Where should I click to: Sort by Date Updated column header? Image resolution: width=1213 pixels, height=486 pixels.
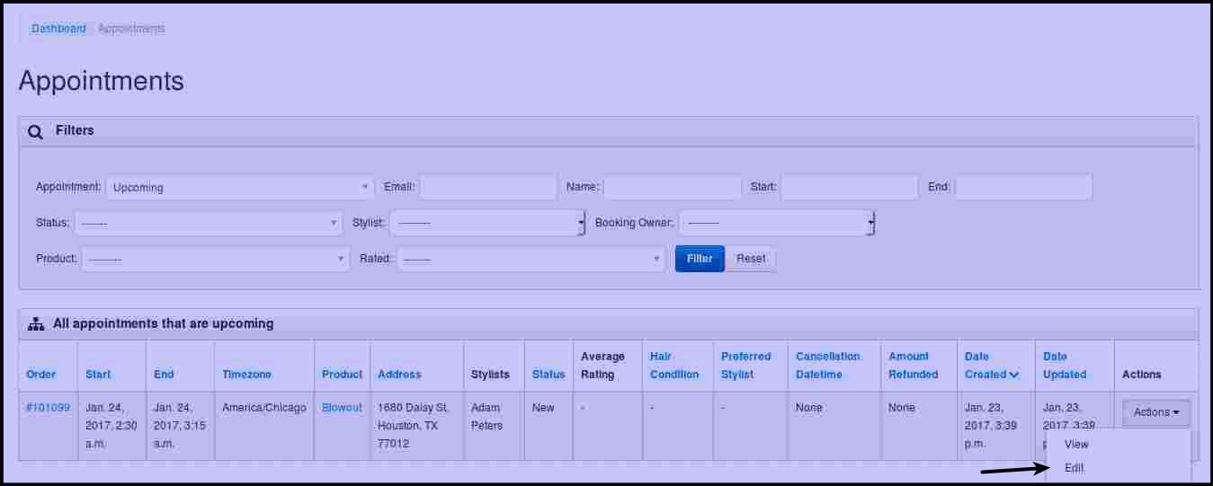pos(1065,366)
